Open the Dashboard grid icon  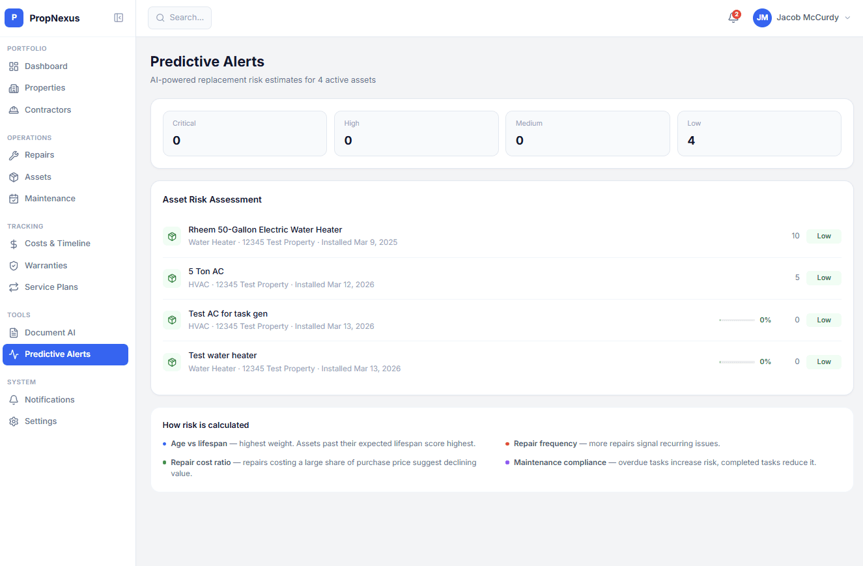(x=14, y=66)
